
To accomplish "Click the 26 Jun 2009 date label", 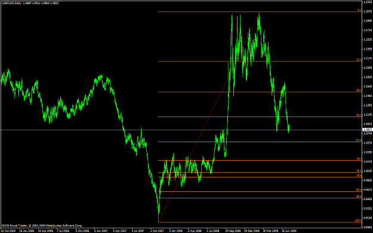I will [x=289, y=231].
